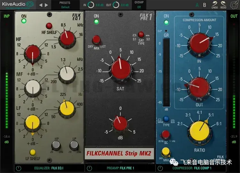Toggle the compressor ON light
240x173 pixels.
point(166,22)
